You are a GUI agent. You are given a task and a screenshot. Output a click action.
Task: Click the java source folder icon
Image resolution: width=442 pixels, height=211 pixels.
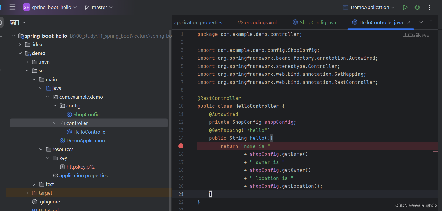(49, 88)
